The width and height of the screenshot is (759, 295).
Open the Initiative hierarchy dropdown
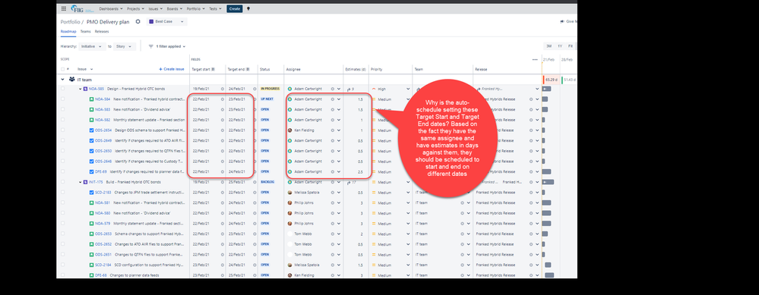(93, 46)
